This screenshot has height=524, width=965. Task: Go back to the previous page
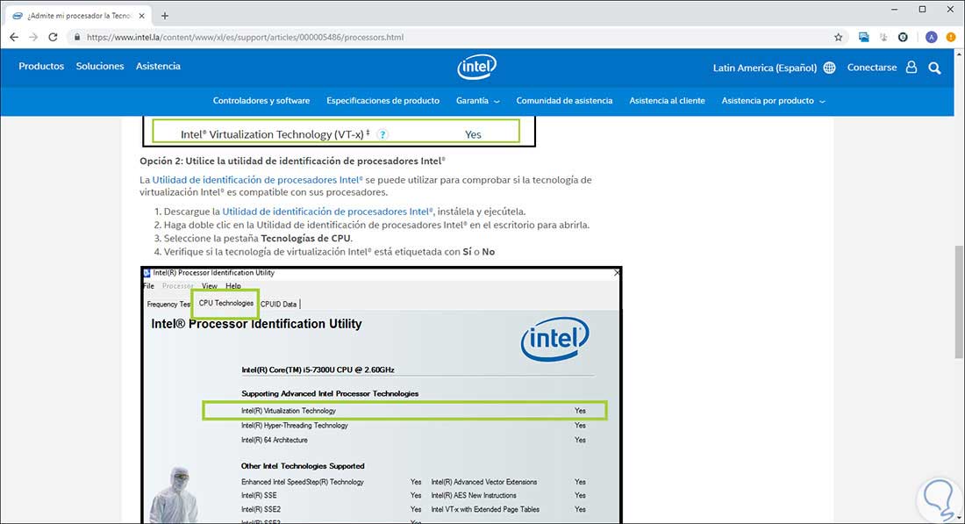(x=13, y=37)
